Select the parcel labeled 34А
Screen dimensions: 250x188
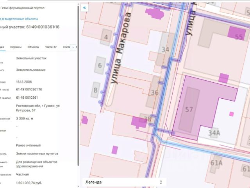click(x=214, y=132)
